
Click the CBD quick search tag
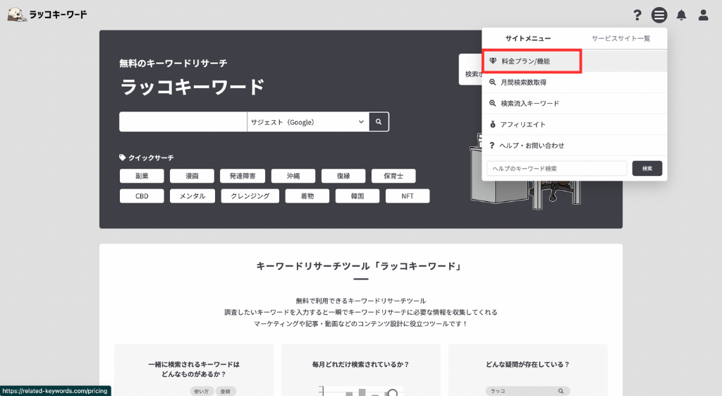click(x=142, y=196)
